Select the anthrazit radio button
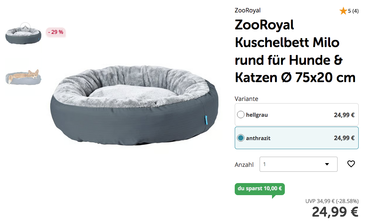373x223 pixels. click(x=240, y=138)
